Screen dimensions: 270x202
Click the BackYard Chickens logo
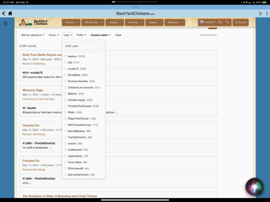click(33, 22)
